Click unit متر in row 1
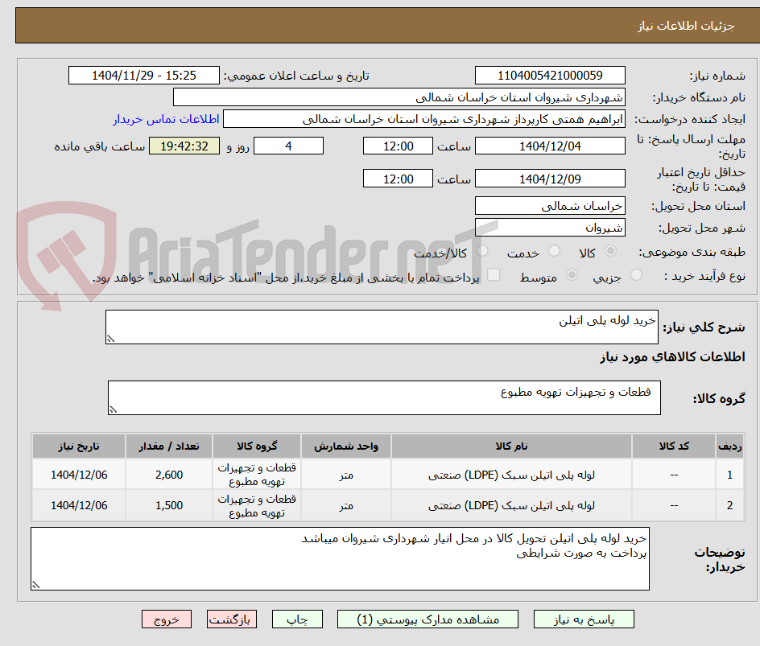The height and width of the screenshot is (646, 760). coord(346,475)
